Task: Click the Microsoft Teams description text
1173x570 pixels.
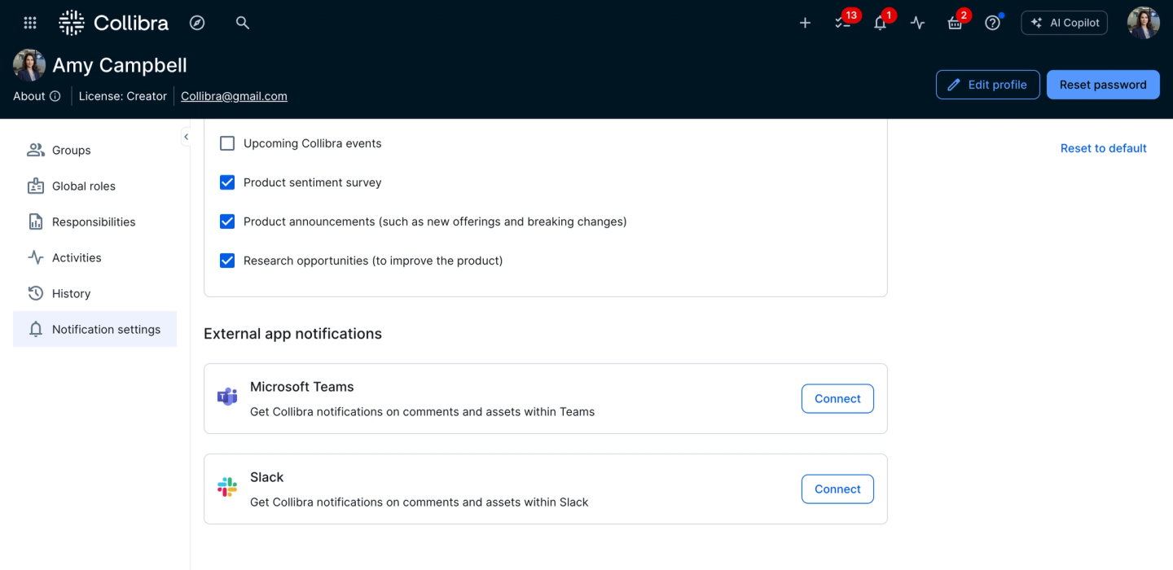Action: 422,412
